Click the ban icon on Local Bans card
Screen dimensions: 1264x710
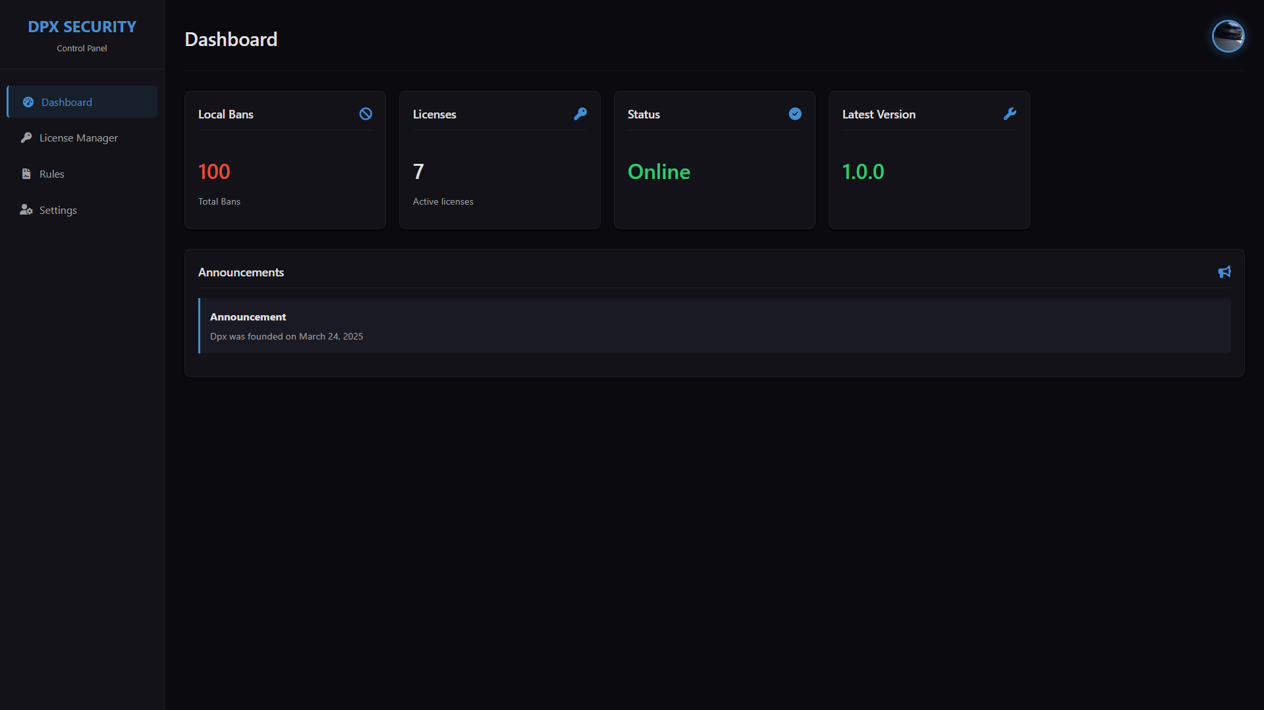tap(366, 114)
